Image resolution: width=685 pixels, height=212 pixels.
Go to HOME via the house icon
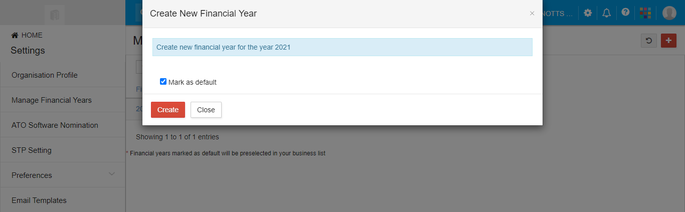pyautogui.click(x=15, y=35)
